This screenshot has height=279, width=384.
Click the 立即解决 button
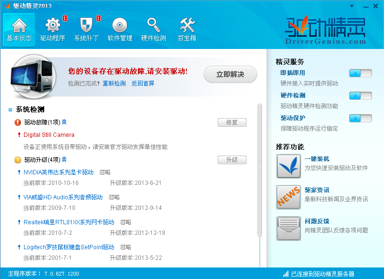[x=230, y=74]
